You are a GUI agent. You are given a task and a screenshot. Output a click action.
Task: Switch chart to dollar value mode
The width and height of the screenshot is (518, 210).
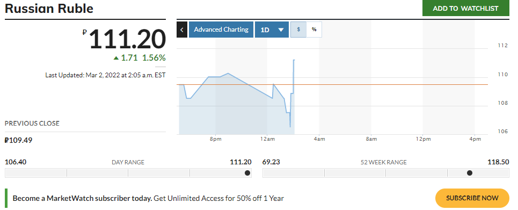pos(298,30)
